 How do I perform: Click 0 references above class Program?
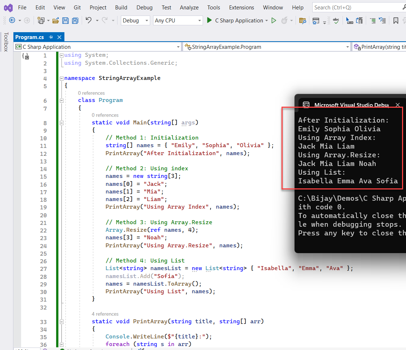point(92,93)
